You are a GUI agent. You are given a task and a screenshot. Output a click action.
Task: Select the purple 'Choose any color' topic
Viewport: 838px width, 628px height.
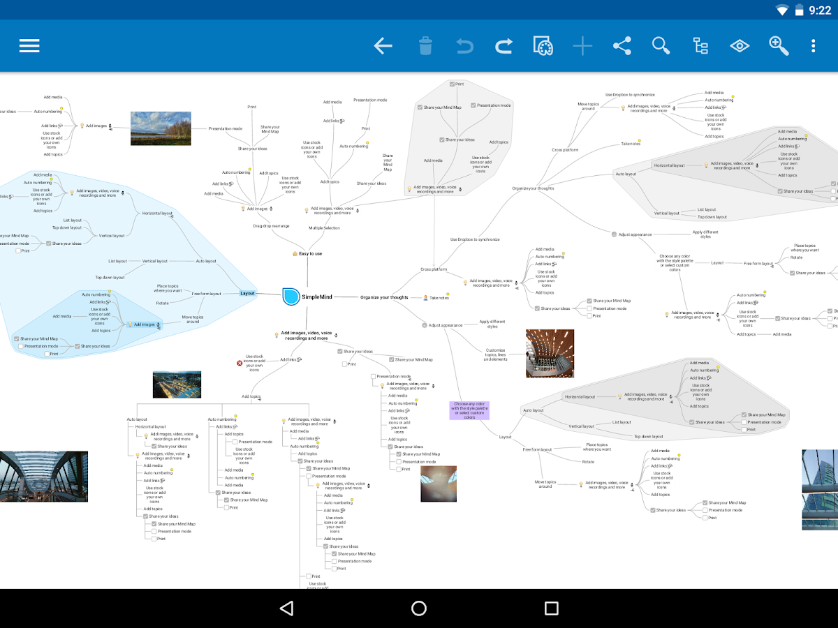[x=469, y=411]
